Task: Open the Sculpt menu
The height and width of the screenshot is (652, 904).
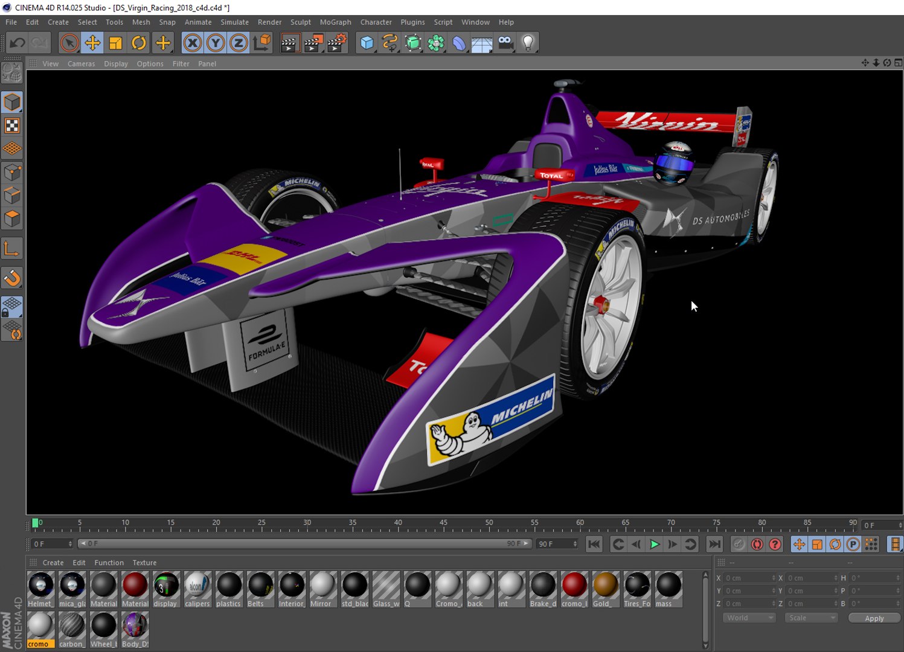Action: point(300,22)
